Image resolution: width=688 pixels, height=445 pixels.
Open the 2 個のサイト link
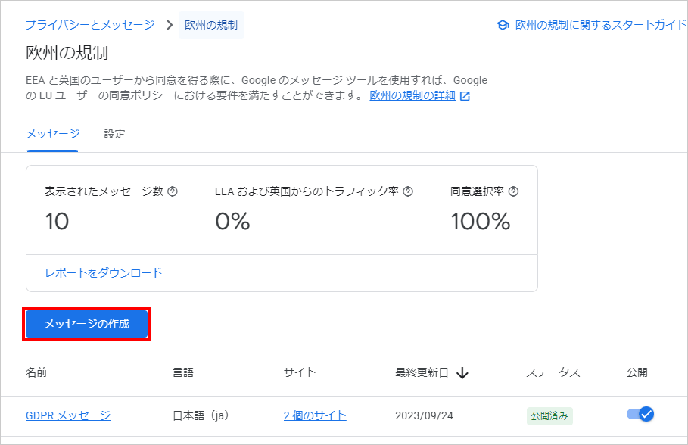[x=315, y=415]
